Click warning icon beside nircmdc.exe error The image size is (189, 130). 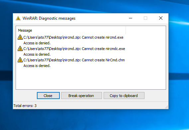pos(20,49)
